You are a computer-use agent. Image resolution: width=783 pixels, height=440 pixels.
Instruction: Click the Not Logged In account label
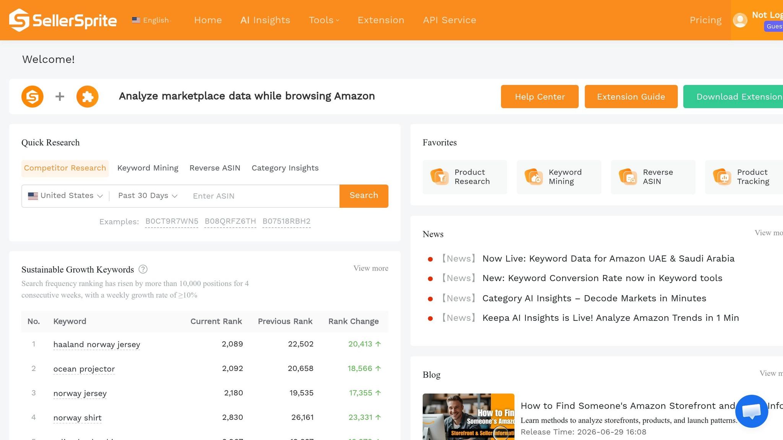coord(767,15)
